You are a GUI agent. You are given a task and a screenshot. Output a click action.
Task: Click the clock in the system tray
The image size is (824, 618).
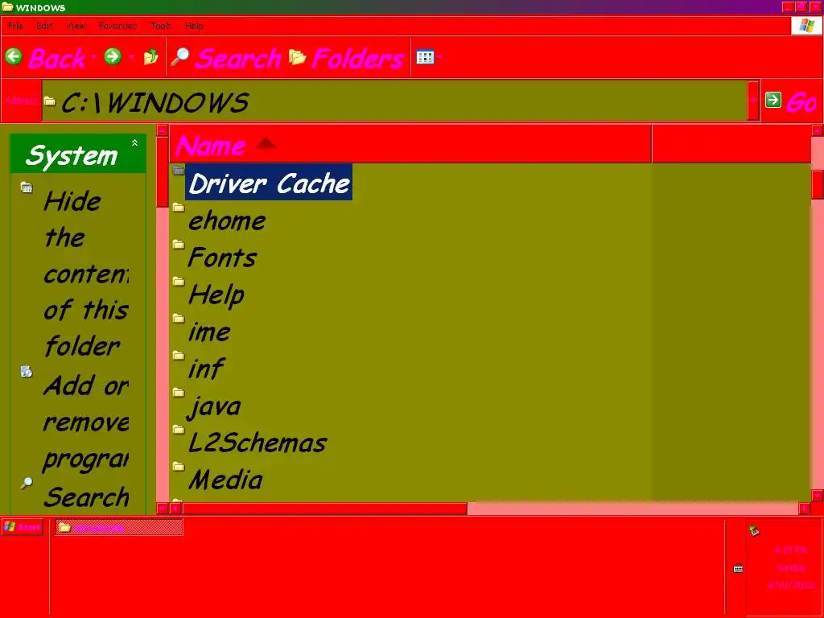point(791,567)
